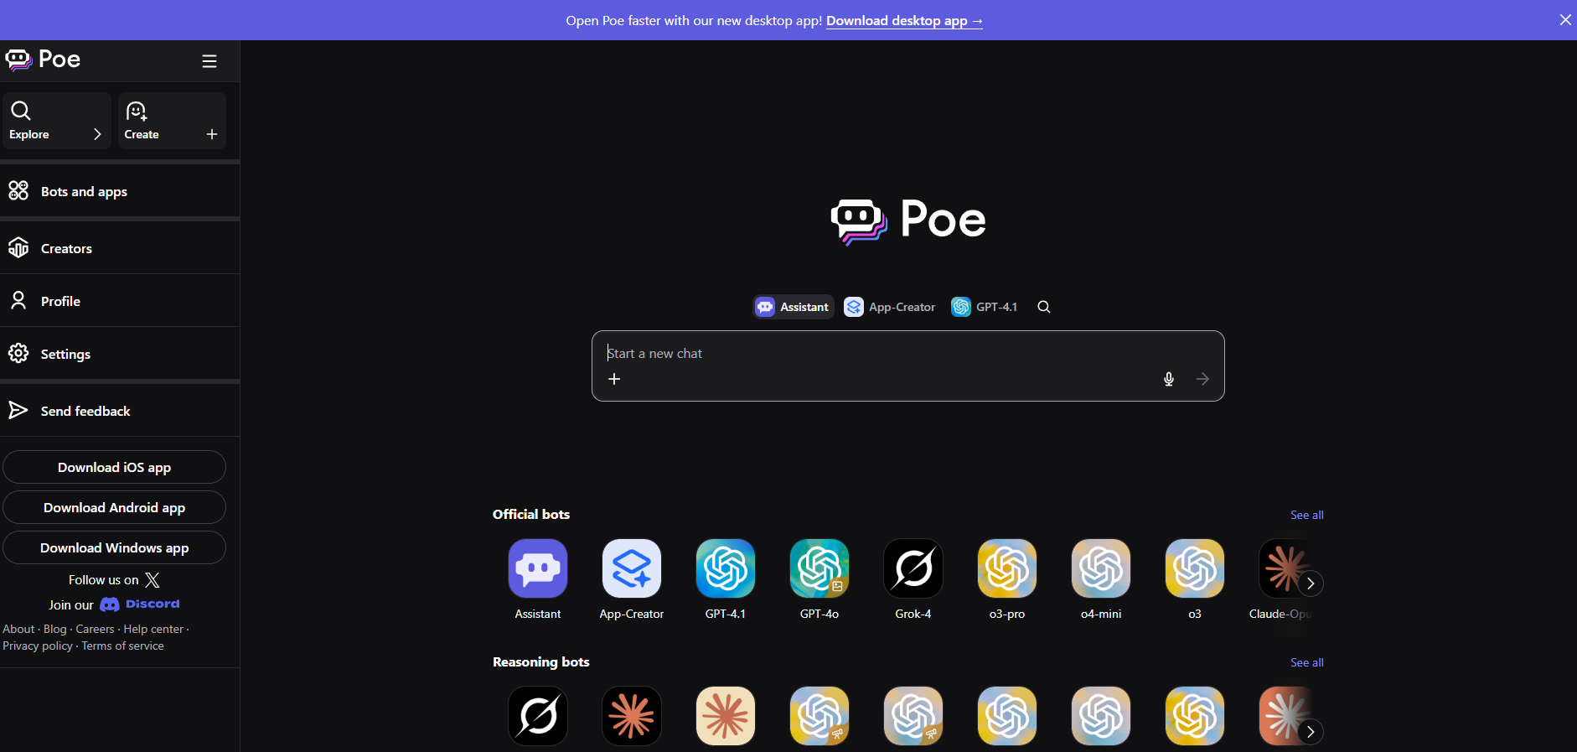Open the black Claude reasoning bot
This screenshot has width=1577, height=752.
pos(632,716)
